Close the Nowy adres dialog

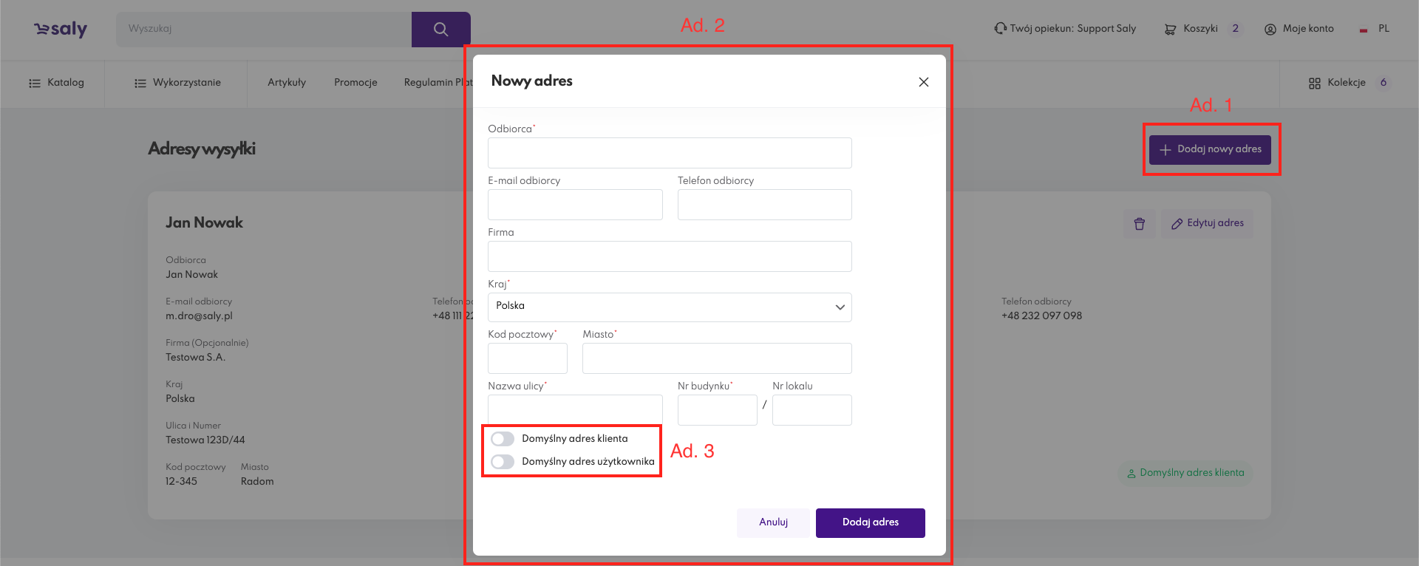point(923,82)
